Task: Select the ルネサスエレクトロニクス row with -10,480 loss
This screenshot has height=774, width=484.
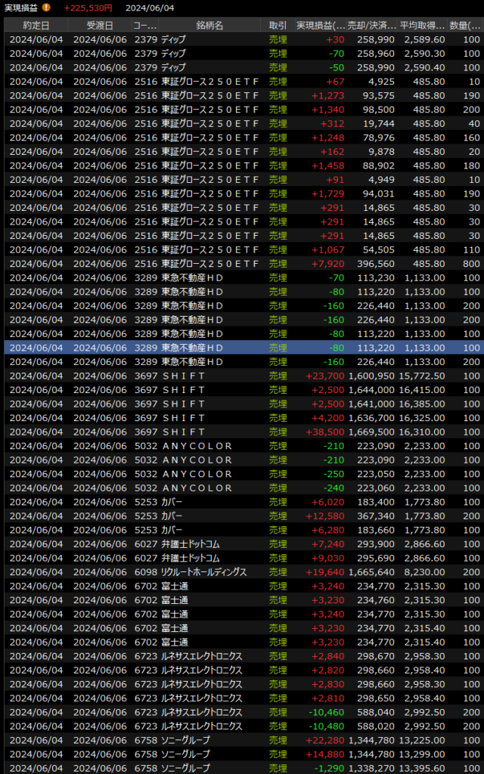Action: click(242, 726)
